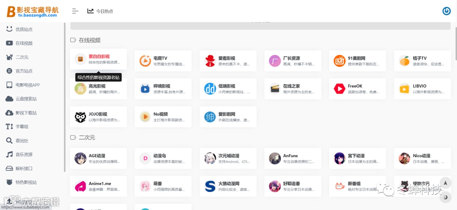457x210 pixels.
Task: Collapse sidebar using the hamburger menu icon
Action: (x=75, y=11)
